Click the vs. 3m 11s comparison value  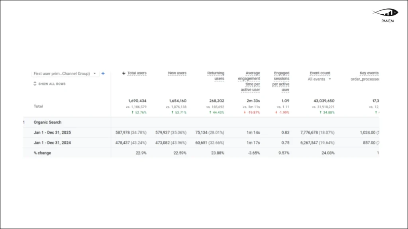(x=251, y=107)
